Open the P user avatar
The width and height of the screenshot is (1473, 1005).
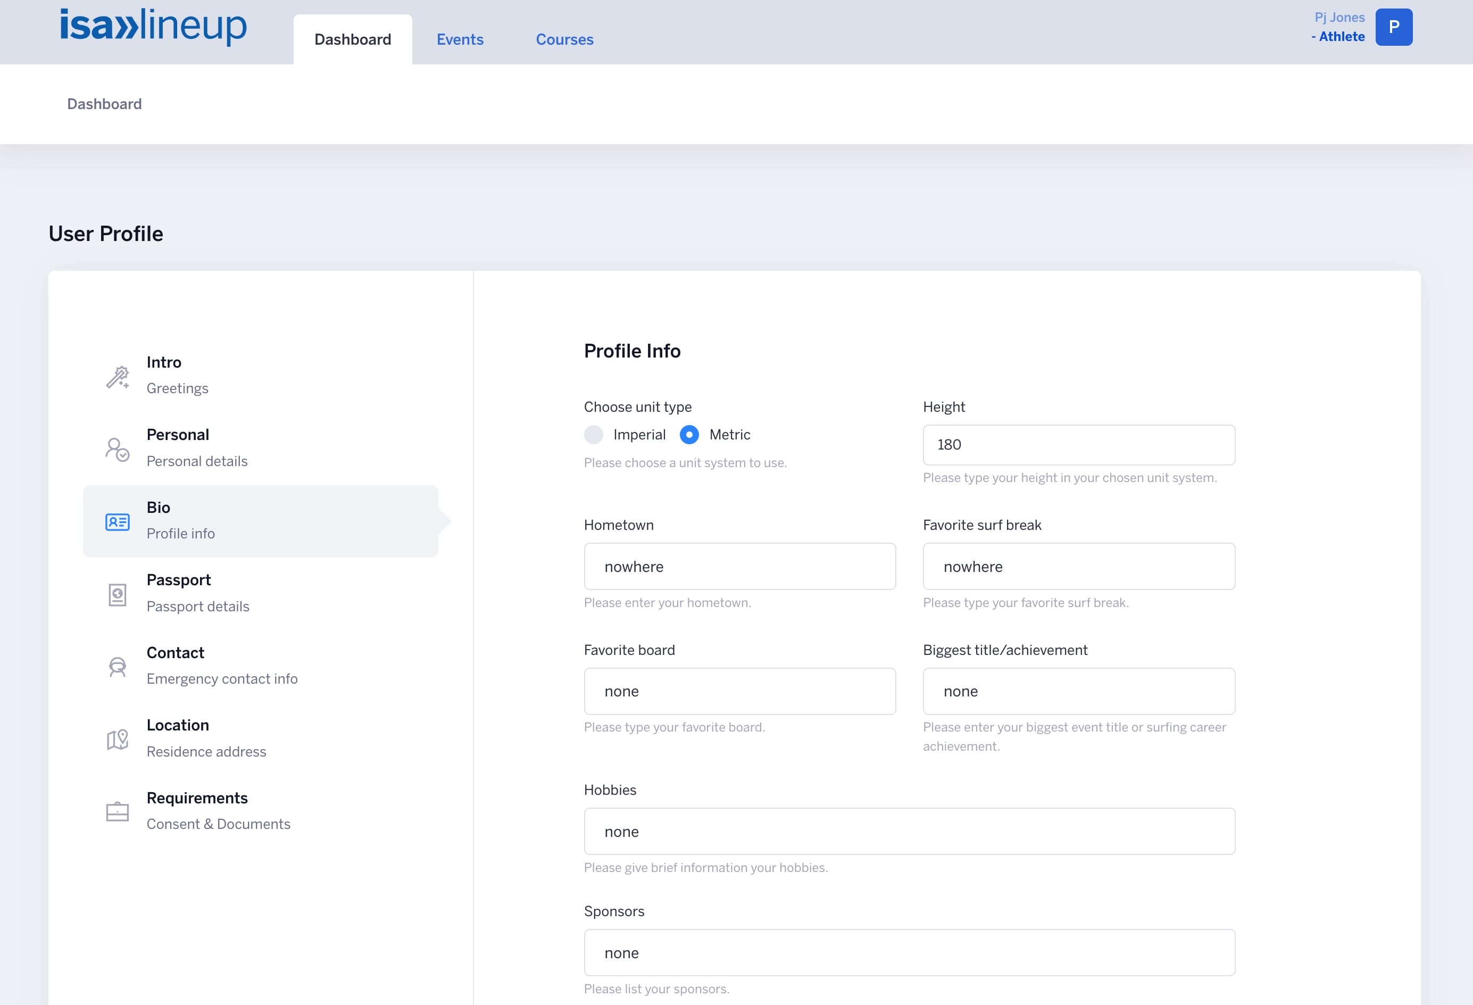click(x=1394, y=27)
